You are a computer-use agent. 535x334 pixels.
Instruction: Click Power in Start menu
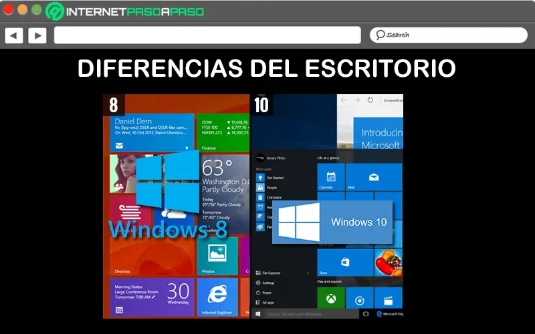[x=263, y=293]
